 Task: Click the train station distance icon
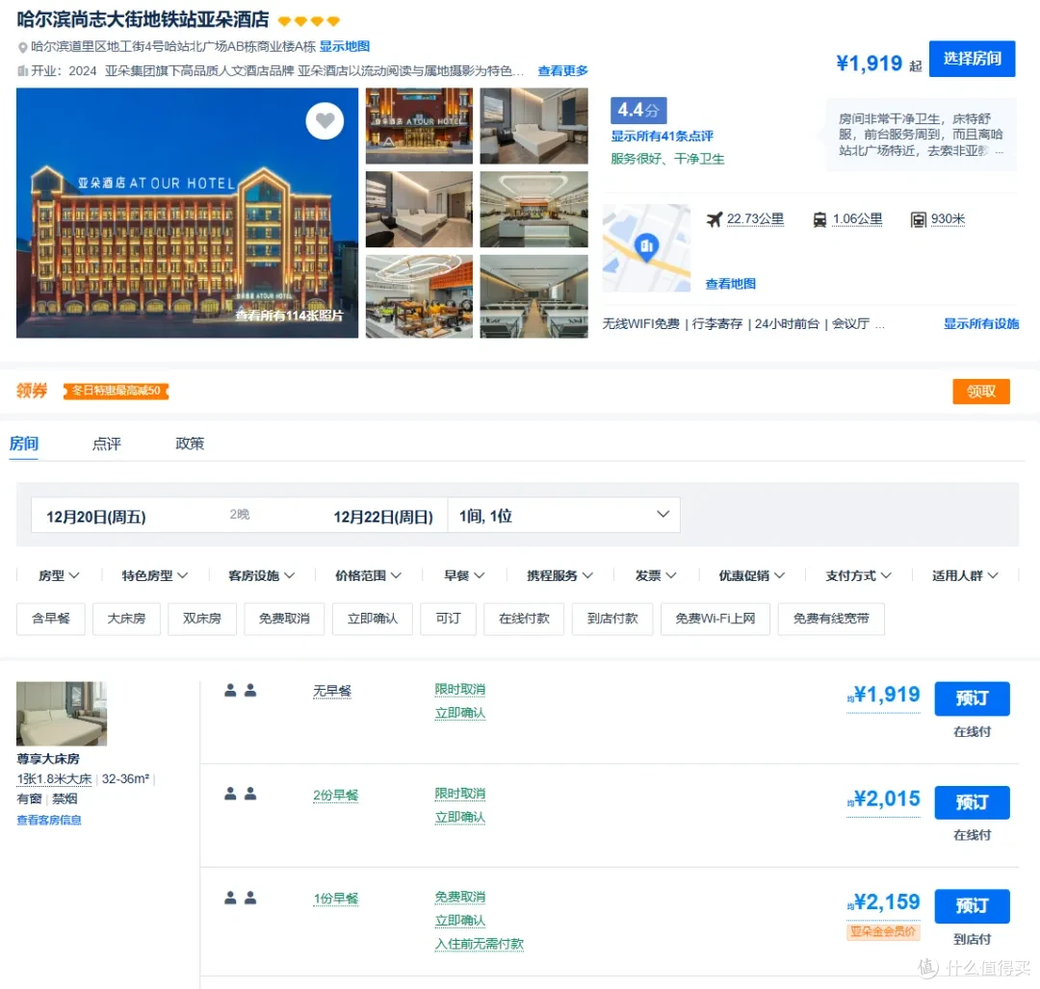pos(819,219)
